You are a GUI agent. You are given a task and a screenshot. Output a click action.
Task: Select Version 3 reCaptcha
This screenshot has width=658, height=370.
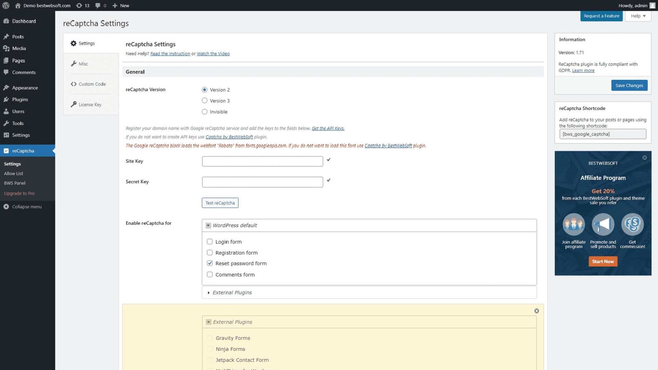pos(205,100)
